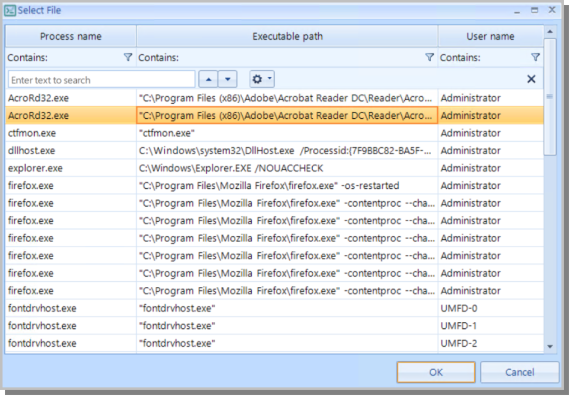Open the User name column filter funnel
574x400 pixels.
point(535,57)
